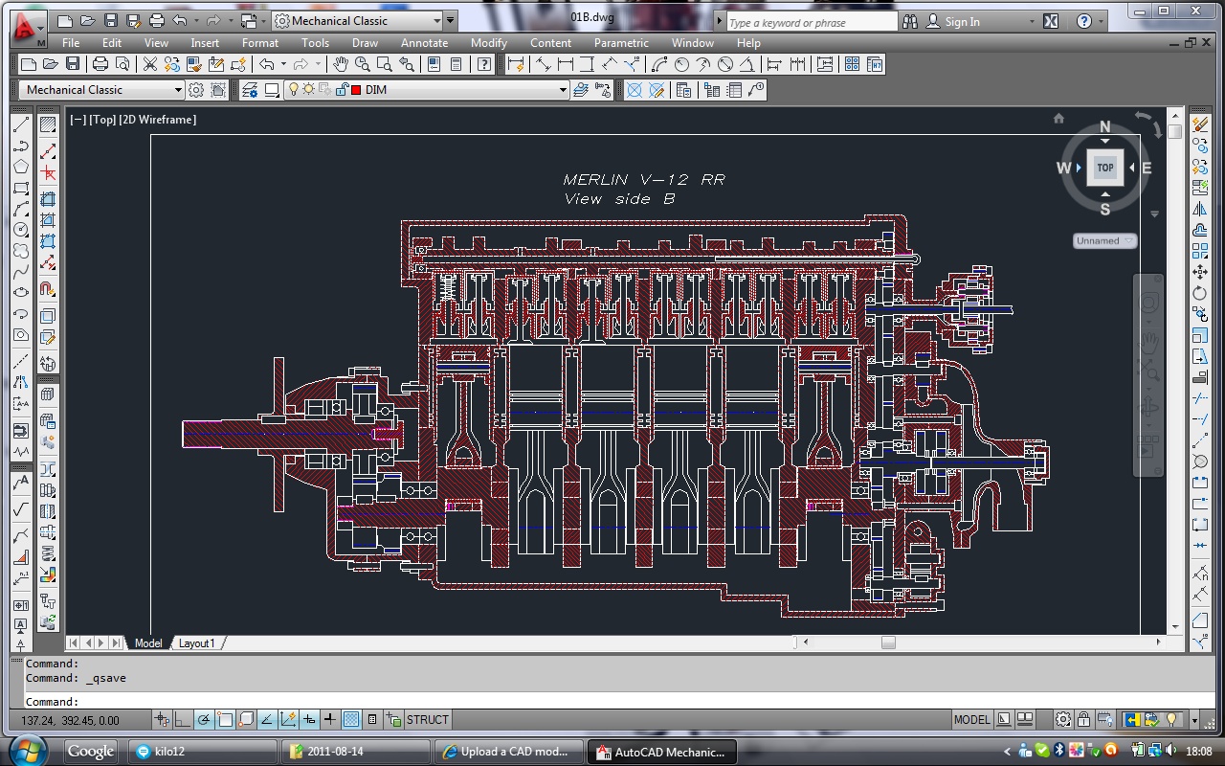1225x766 pixels.
Task: Toggle the layer on/off lightbulb for DIM
Action: tap(295, 90)
